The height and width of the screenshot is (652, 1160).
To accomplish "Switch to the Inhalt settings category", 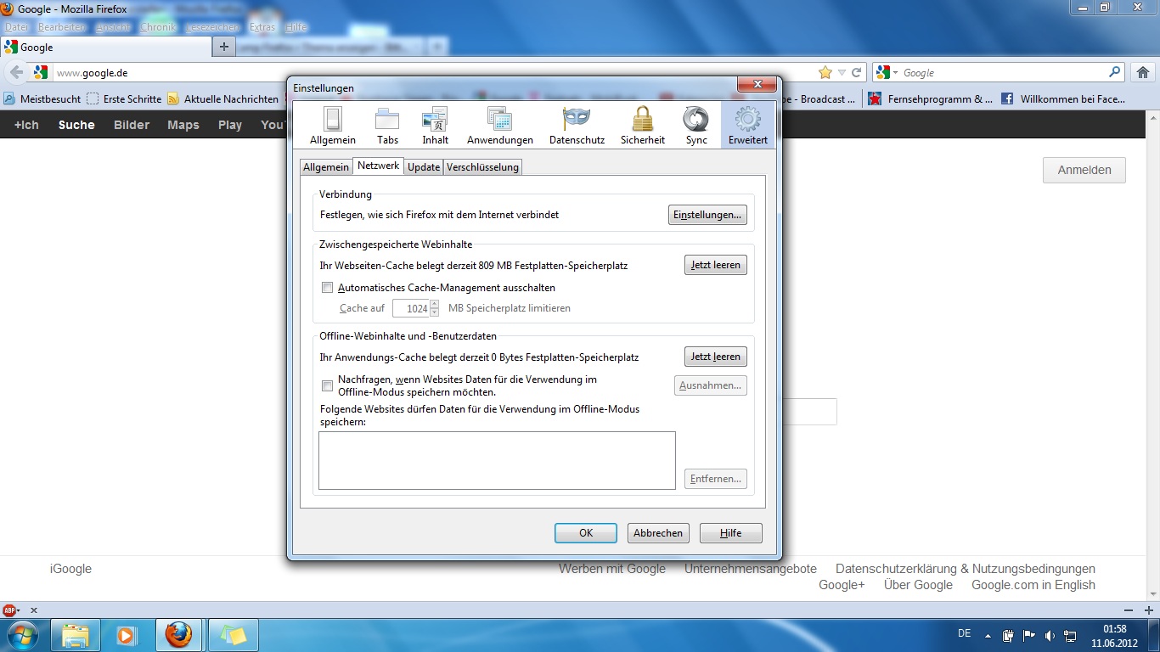I will pos(435,125).
